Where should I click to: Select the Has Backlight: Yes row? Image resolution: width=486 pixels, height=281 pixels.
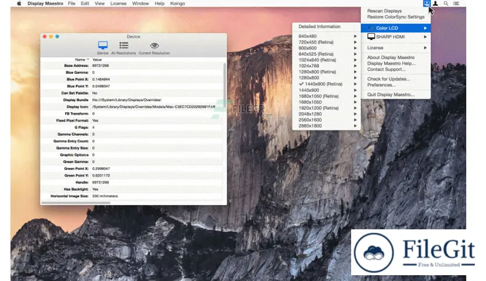coord(132,189)
